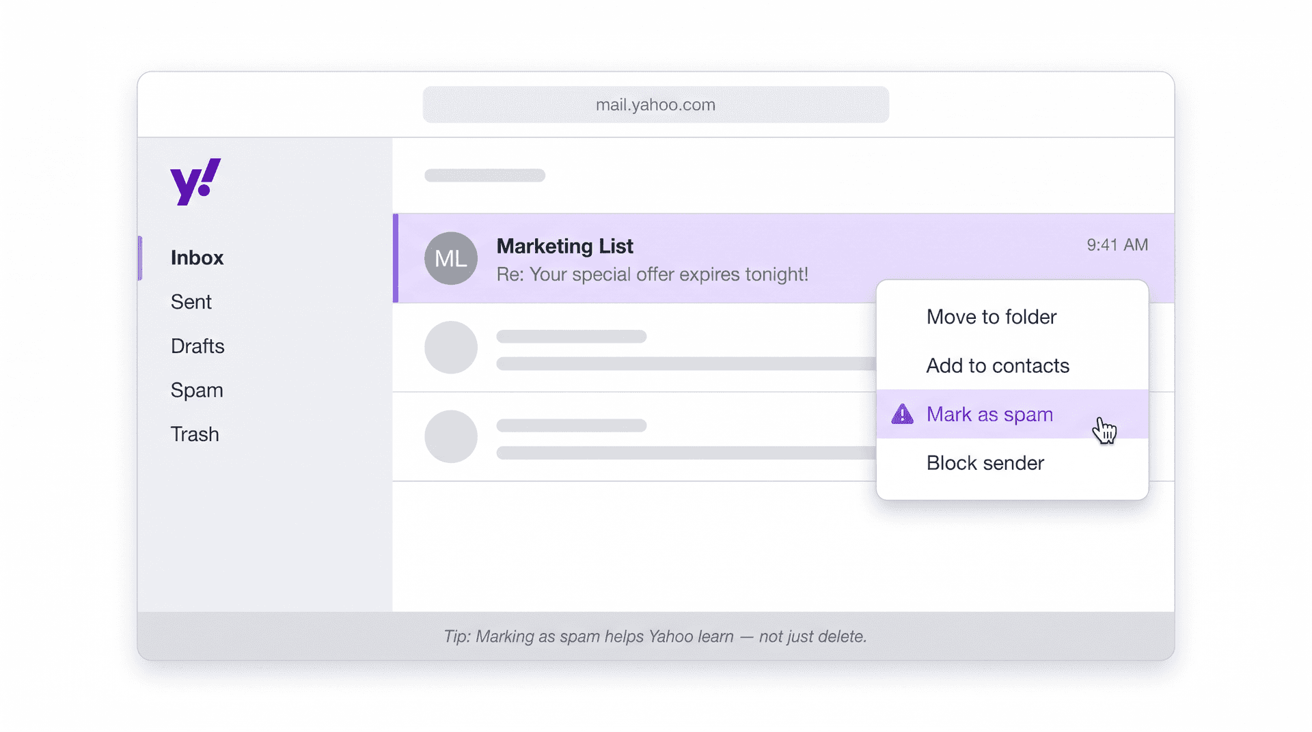Screen dimensions: 1312x732
Task: Open the Sent folder
Action: click(191, 301)
